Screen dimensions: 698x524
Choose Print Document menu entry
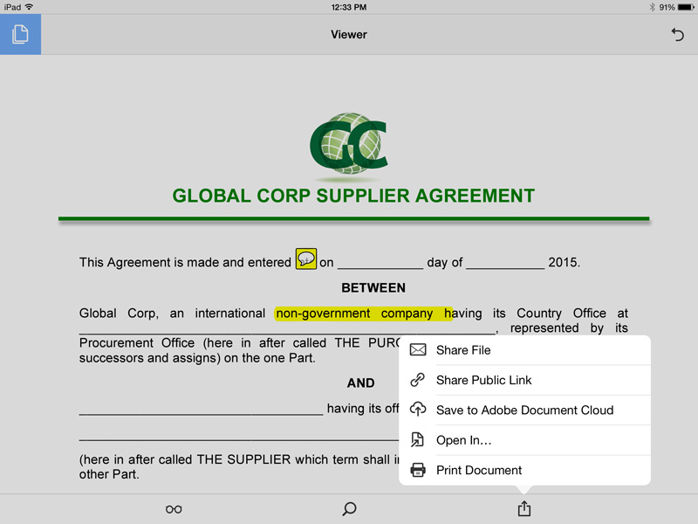point(525,470)
